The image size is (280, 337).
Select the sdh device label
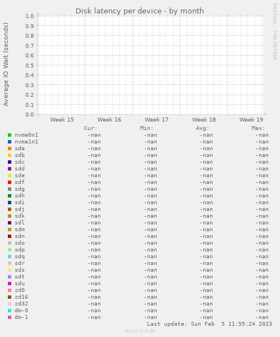(x=20, y=196)
